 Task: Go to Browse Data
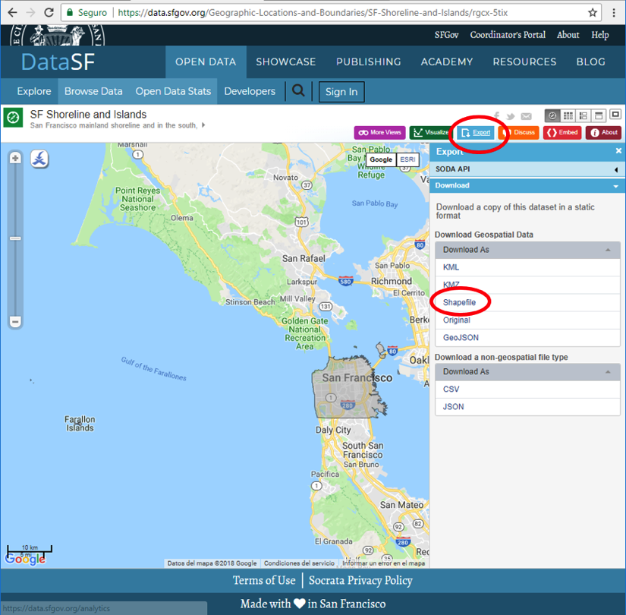pos(93,92)
